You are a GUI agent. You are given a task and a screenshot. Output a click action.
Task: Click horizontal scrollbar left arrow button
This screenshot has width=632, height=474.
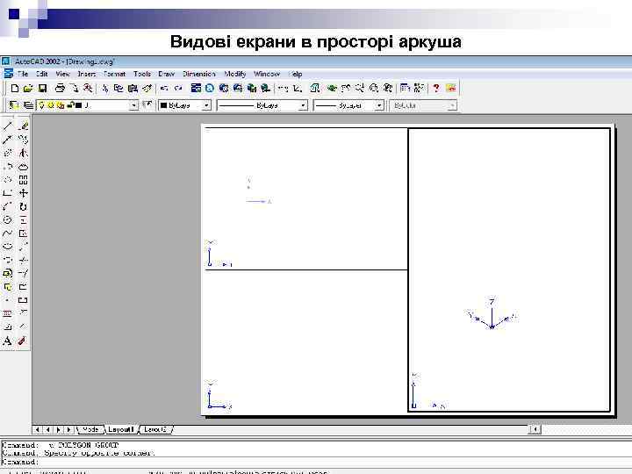coord(535,429)
